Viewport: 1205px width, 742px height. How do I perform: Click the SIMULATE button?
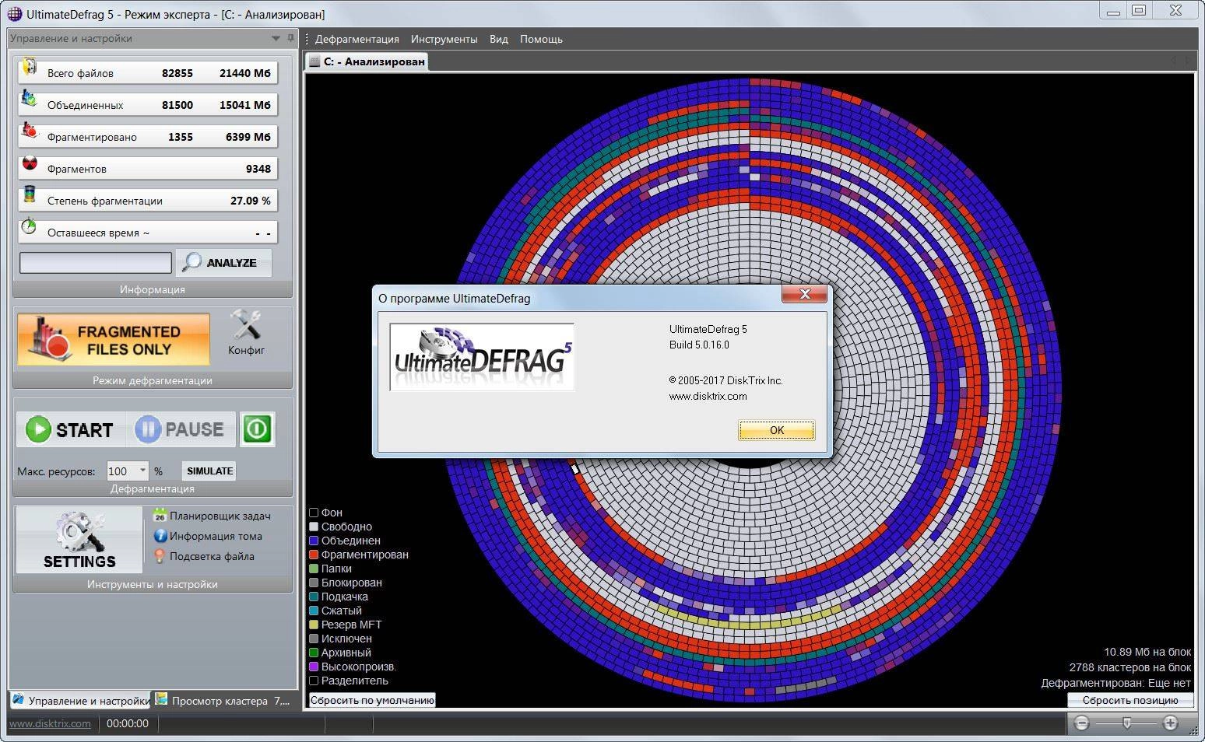pos(209,471)
